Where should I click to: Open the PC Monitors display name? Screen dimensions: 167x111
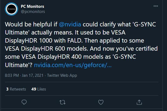pyautogui.click(x=32, y=6)
